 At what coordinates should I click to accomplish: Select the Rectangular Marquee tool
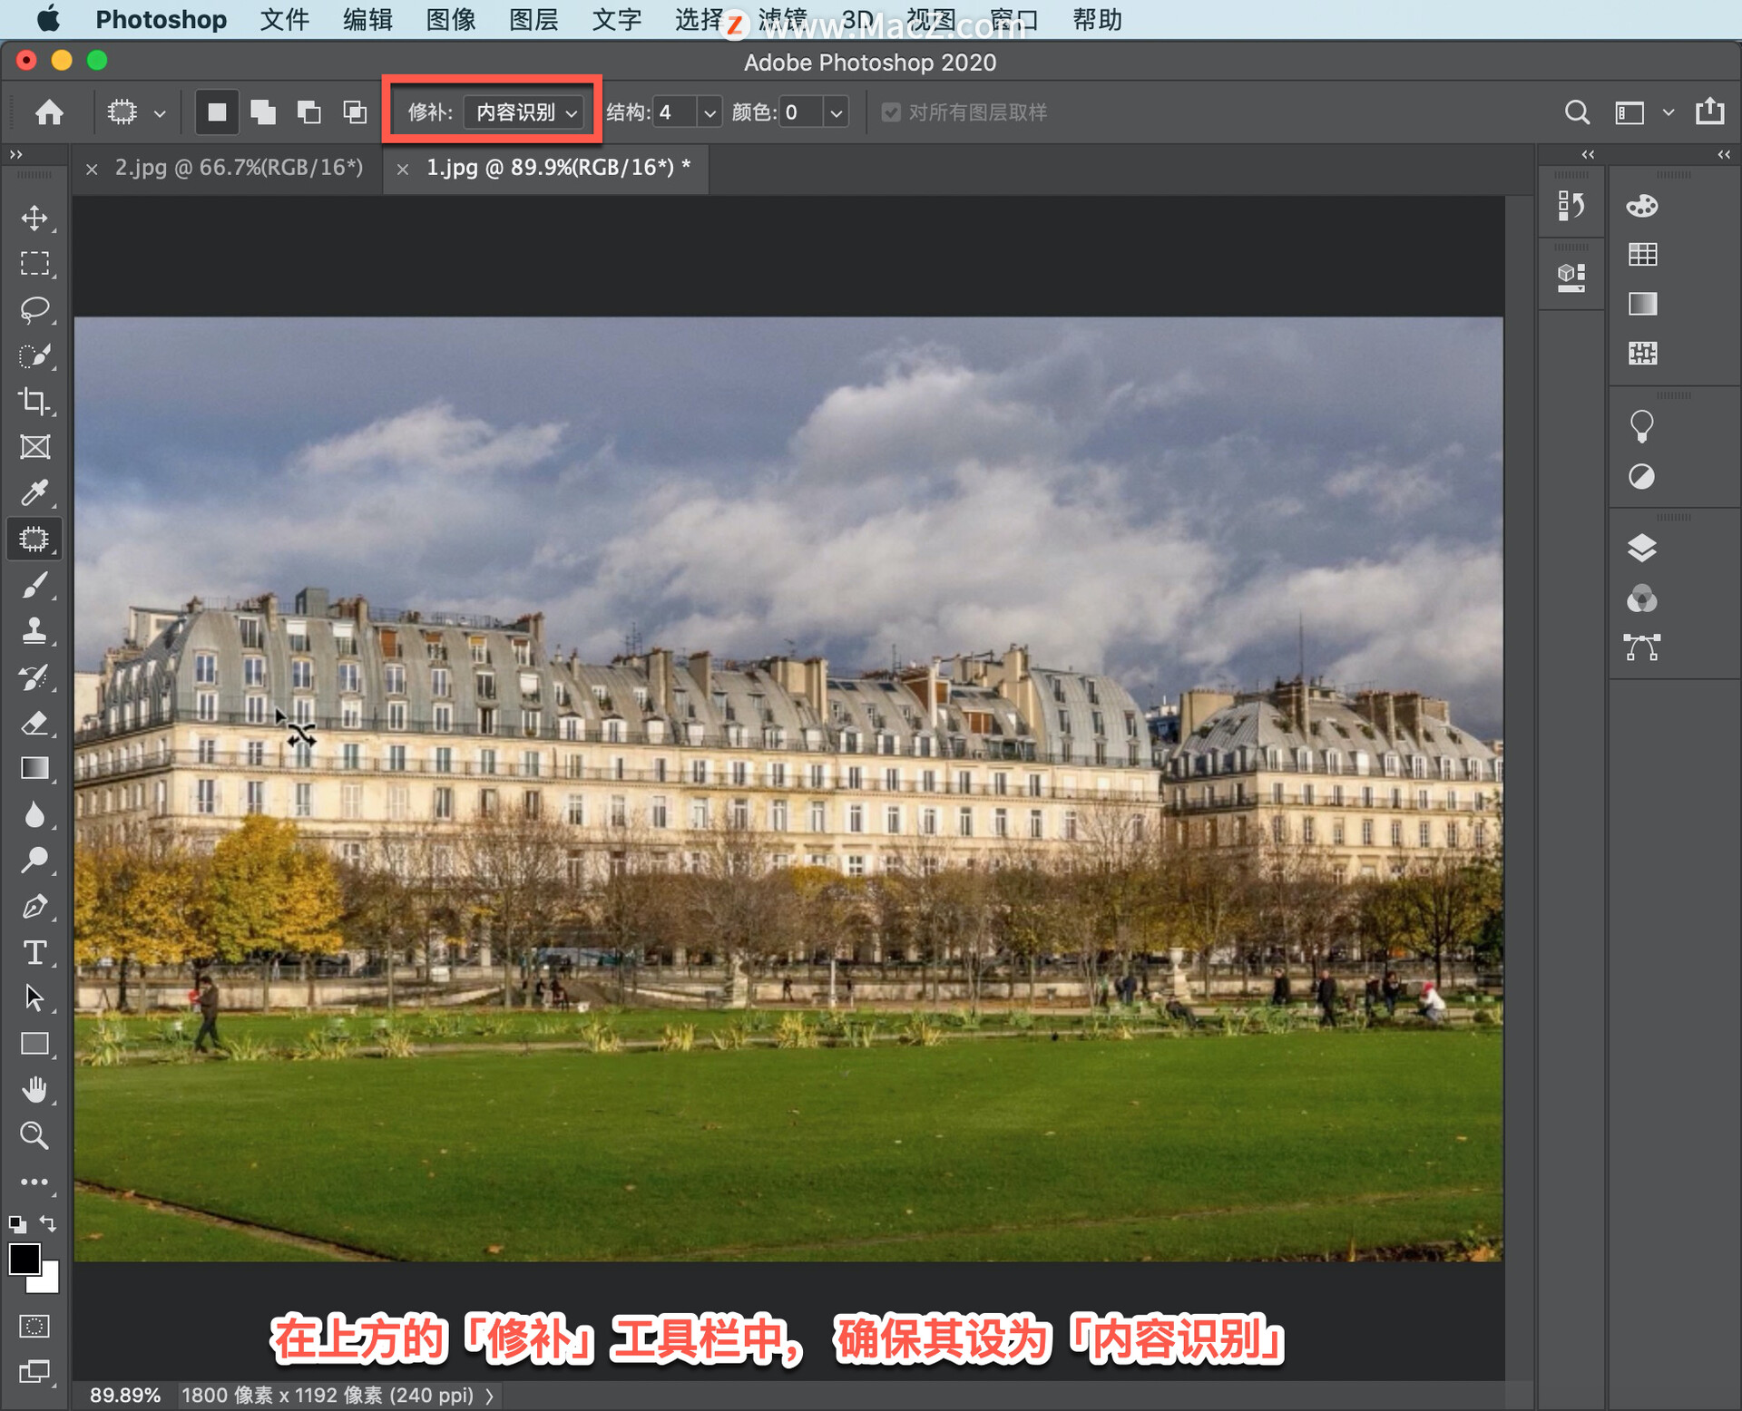(x=34, y=264)
